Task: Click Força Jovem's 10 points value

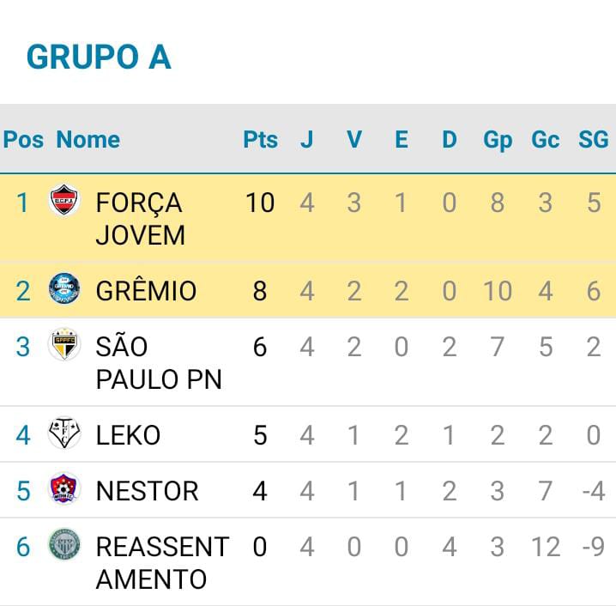Action: pyautogui.click(x=259, y=203)
